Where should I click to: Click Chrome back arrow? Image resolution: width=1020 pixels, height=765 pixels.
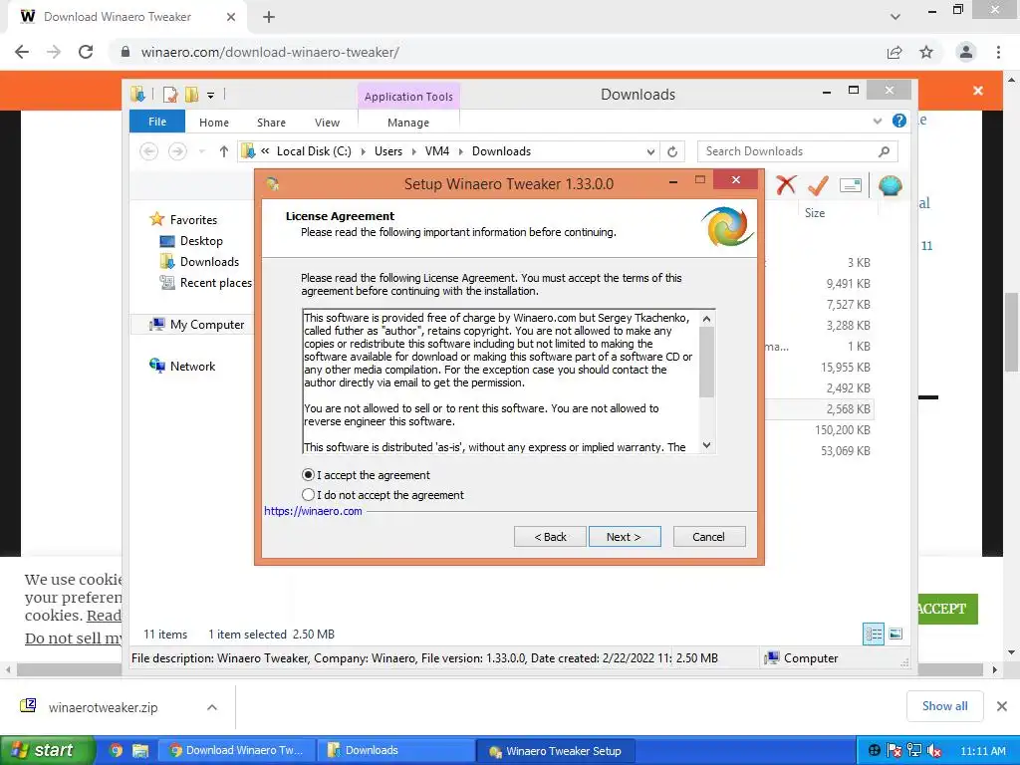tap(22, 52)
